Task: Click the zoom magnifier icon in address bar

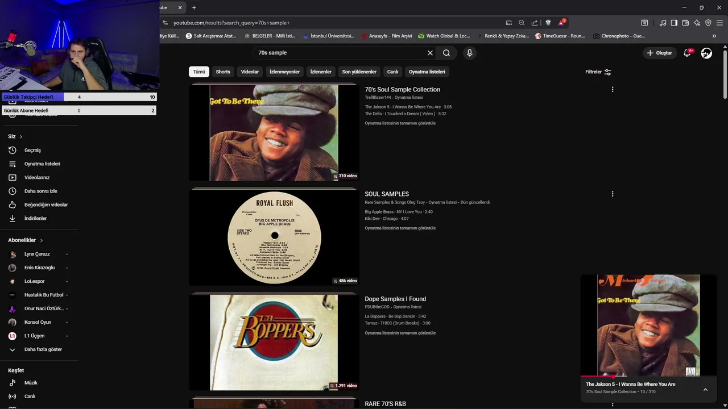Action: point(522,23)
